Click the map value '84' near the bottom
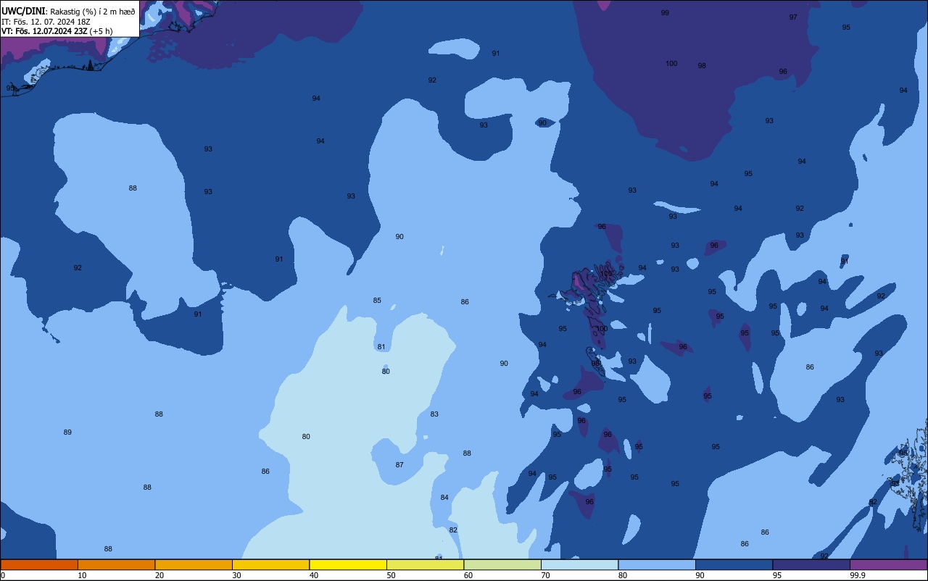Viewport: 928px width, 581px height. coord(444,498)
